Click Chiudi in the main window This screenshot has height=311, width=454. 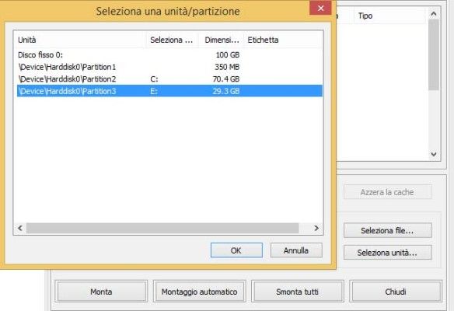point(396,292)
